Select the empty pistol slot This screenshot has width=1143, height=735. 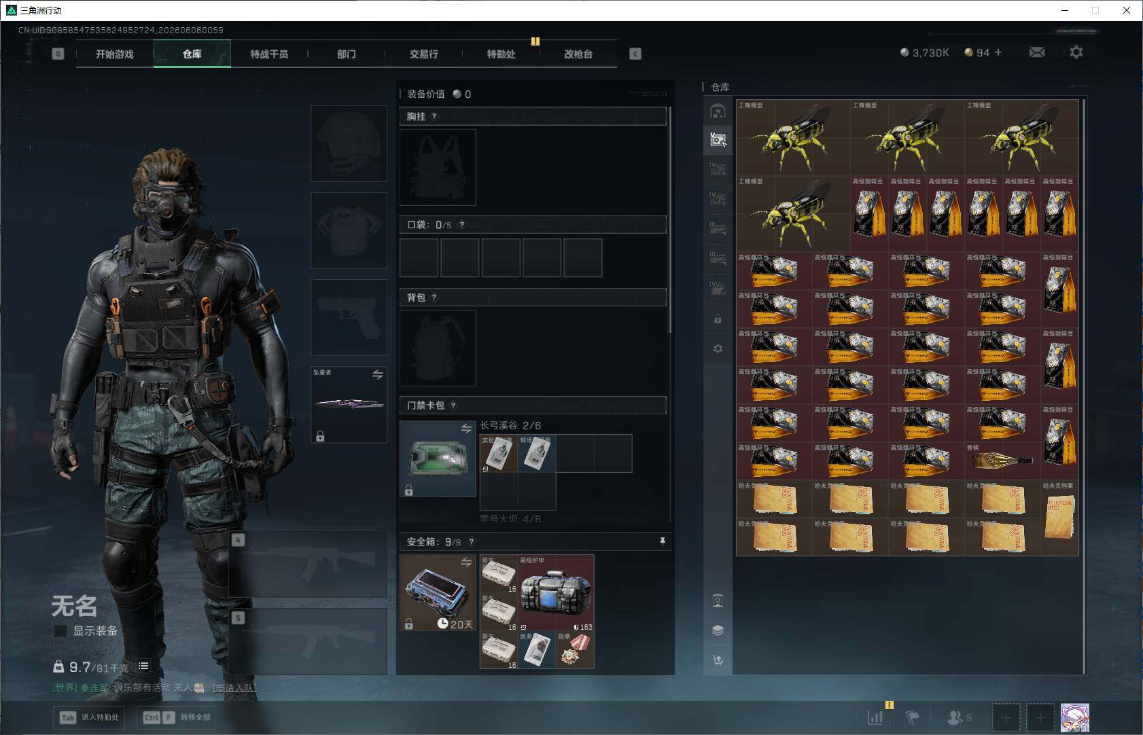[x=349, y=317]
